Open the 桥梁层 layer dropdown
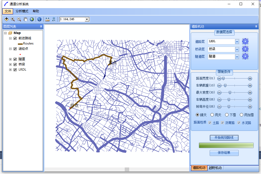 coord(237,49)
